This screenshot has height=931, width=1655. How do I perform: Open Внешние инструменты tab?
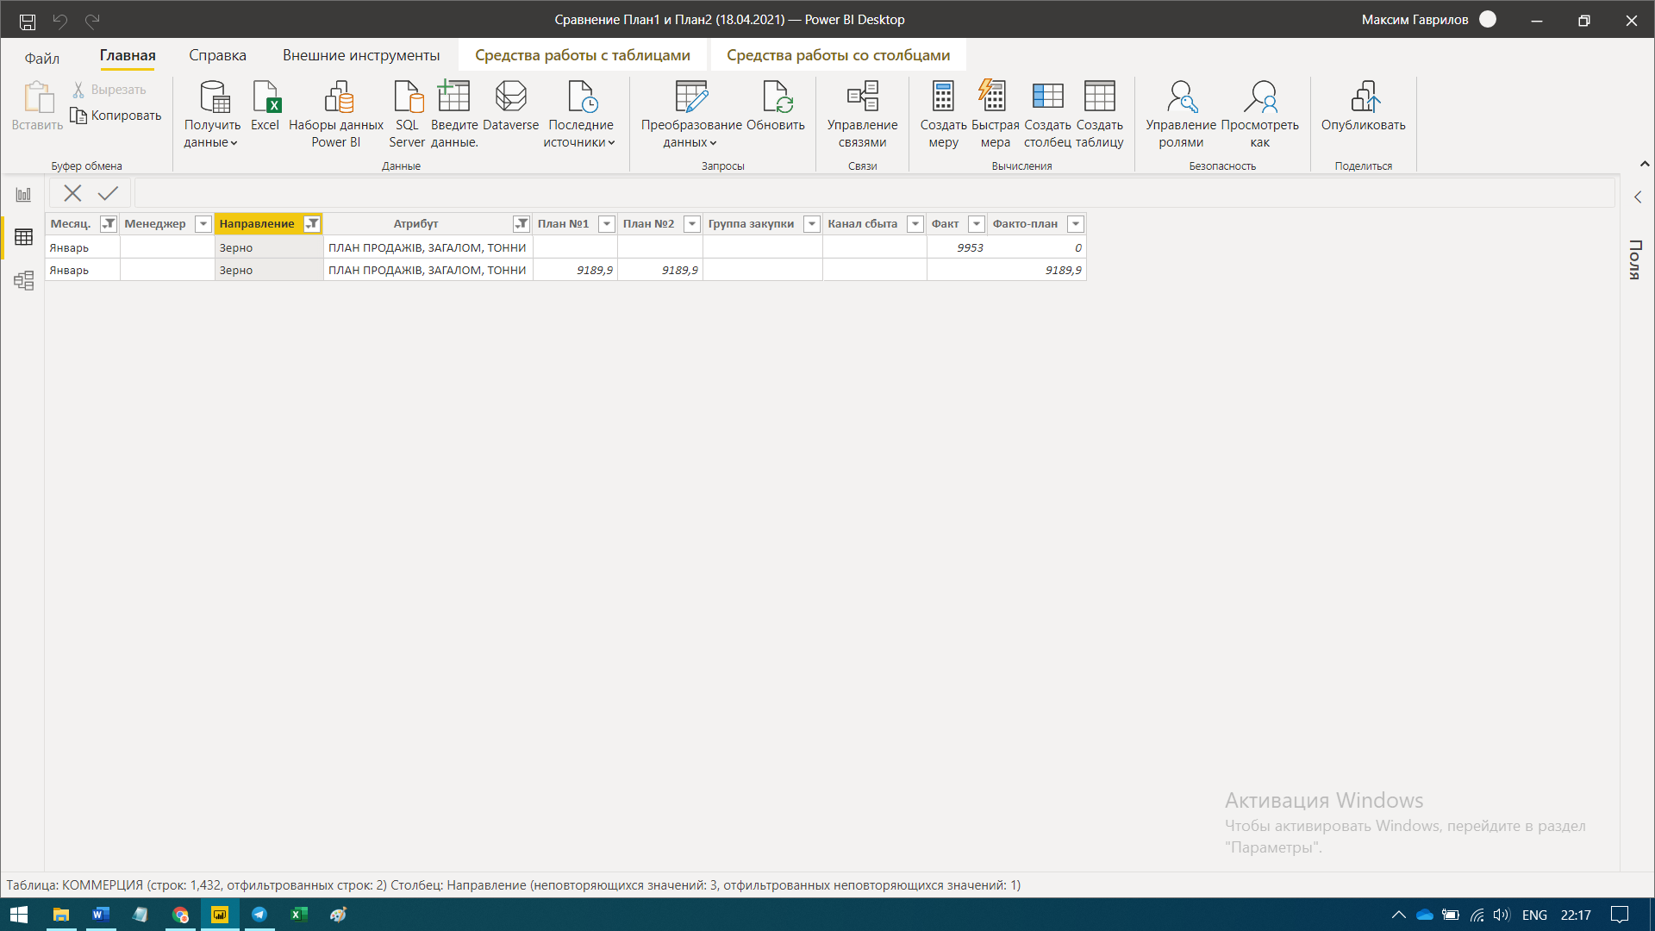coord(361,56)
